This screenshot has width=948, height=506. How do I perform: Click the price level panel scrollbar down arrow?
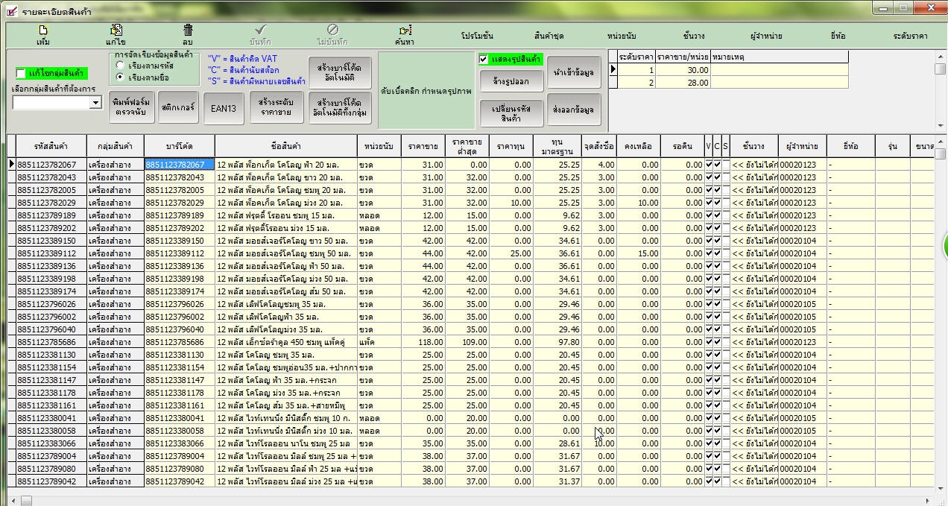click(x=941, y=125)
